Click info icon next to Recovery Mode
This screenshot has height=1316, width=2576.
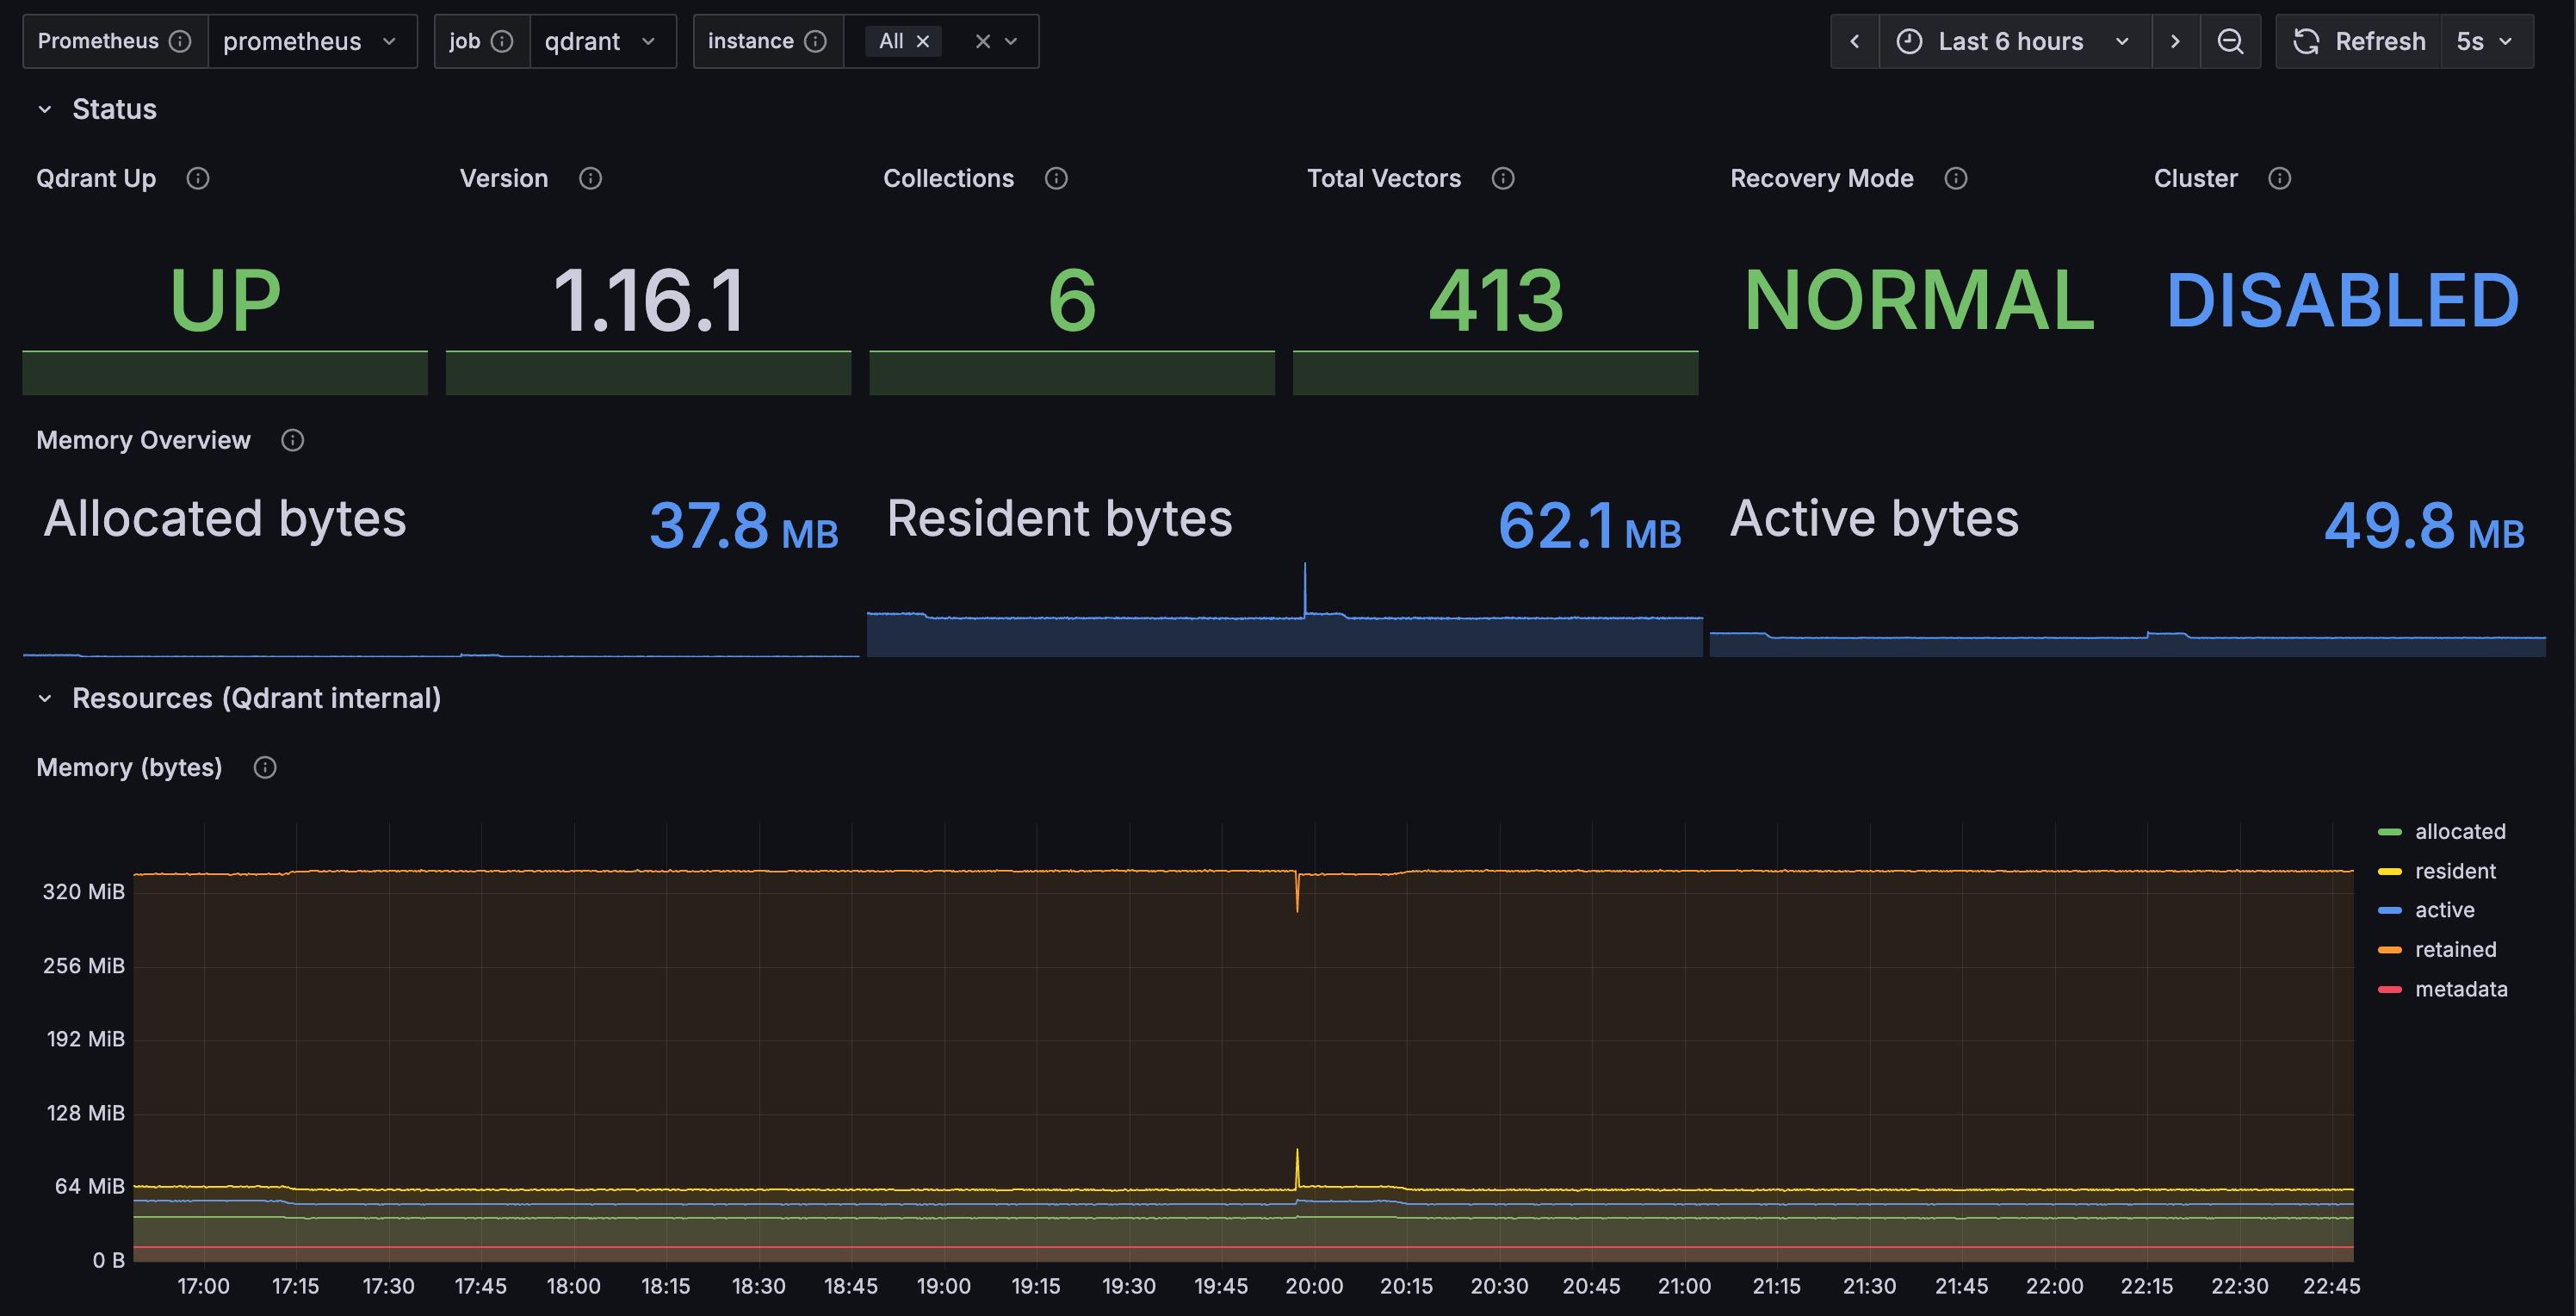pyautogui.click(x=1955, y=178)
